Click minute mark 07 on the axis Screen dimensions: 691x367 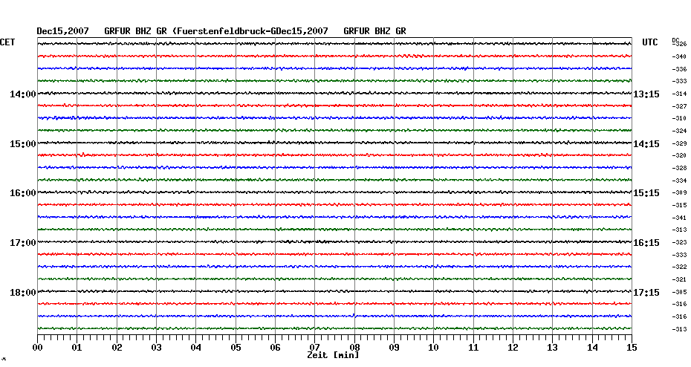click(x=314, y=348)
